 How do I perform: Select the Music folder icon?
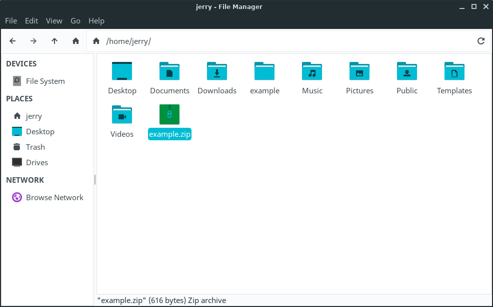point(312,71)
